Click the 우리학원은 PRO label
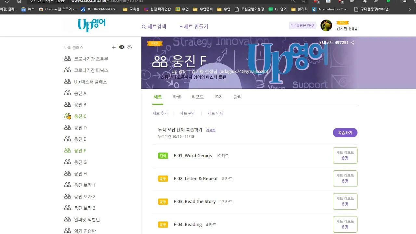The height and width of the screenshot is (234, 416). (x=302, y=25)
